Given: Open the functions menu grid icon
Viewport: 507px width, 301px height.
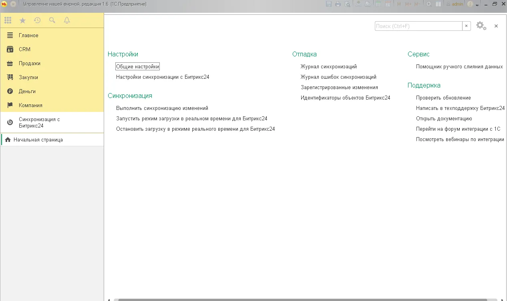Looking at the screenshot, I should pos(8,20).
